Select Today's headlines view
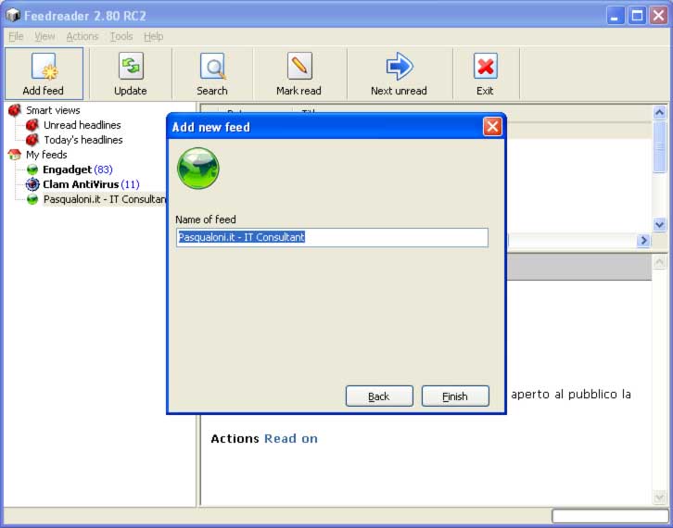This screenshot has width=673, height=528. pos(83,140)
